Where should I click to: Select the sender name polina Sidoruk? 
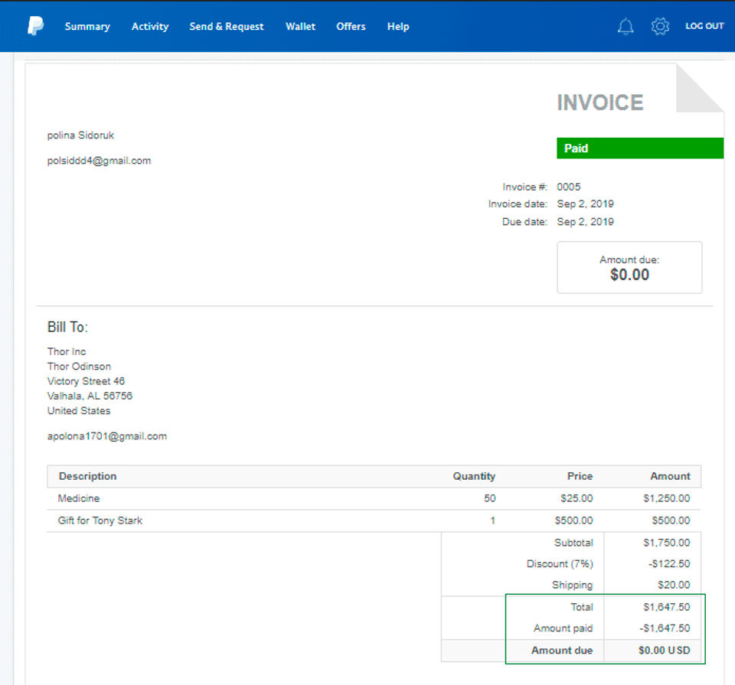tap(80, 135)
